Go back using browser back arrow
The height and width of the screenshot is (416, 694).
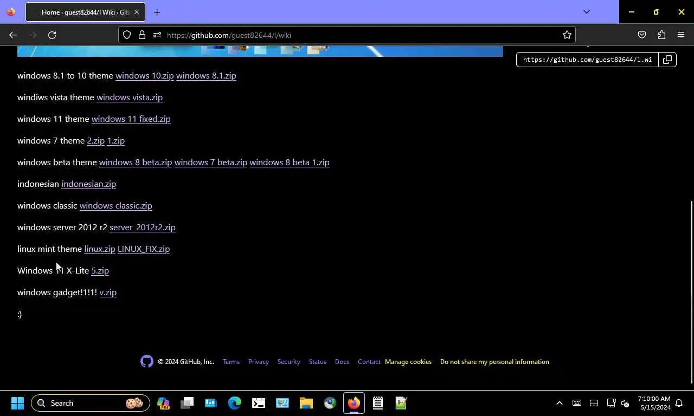13,35
